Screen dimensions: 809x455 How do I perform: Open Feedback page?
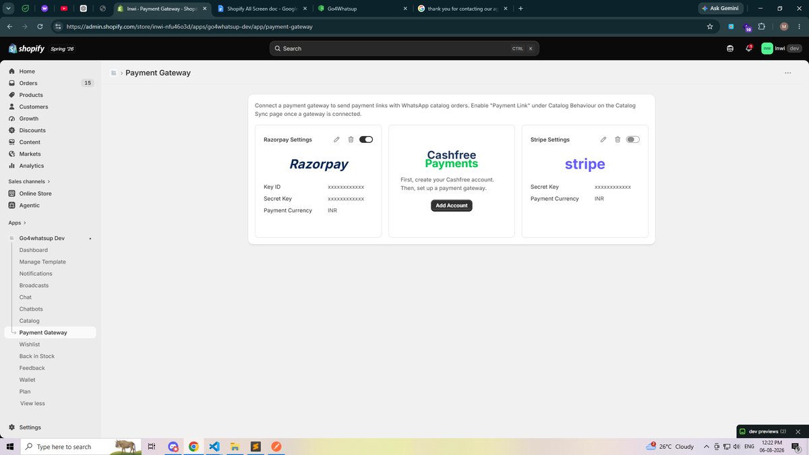tap(32, 368)
